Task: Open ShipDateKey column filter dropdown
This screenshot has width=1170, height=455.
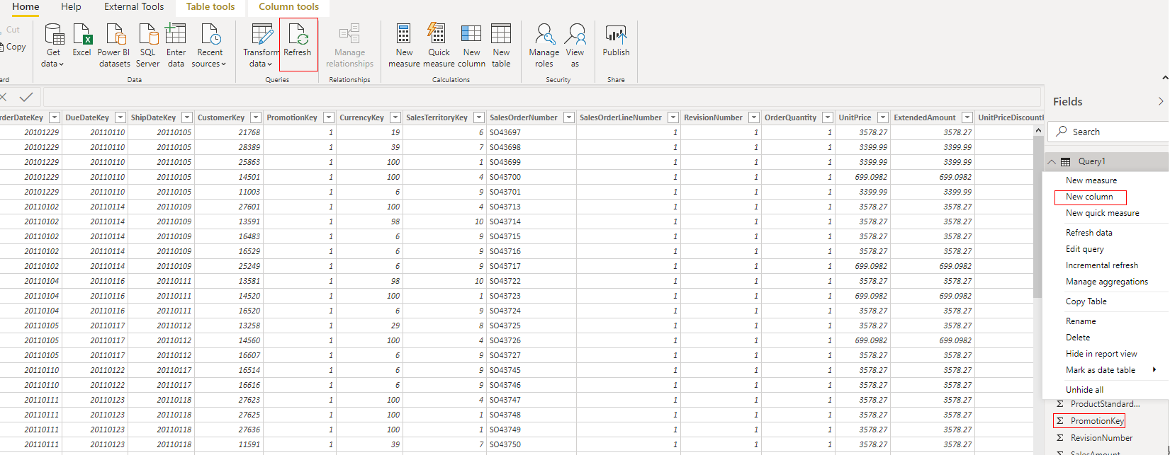Action: coord(187,117)
